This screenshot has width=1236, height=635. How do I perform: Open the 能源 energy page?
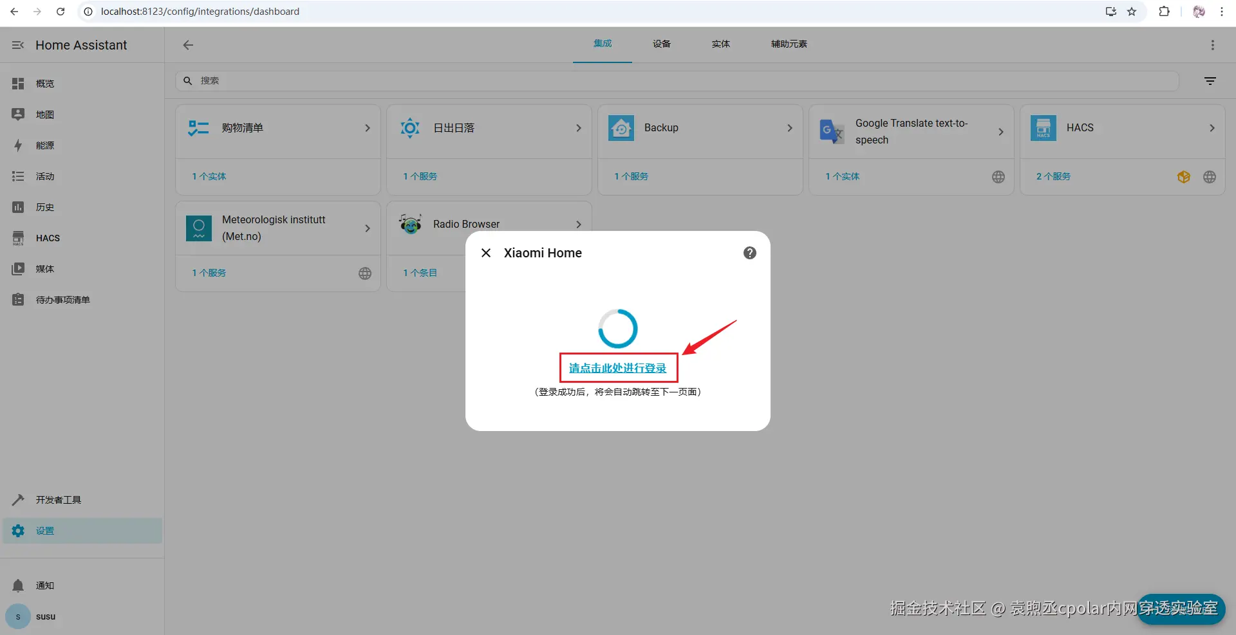point(82,145)
